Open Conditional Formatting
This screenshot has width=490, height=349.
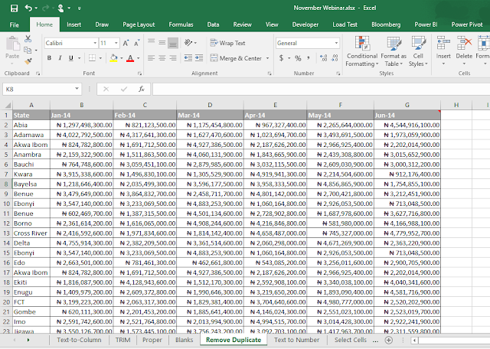pos(362,51)
